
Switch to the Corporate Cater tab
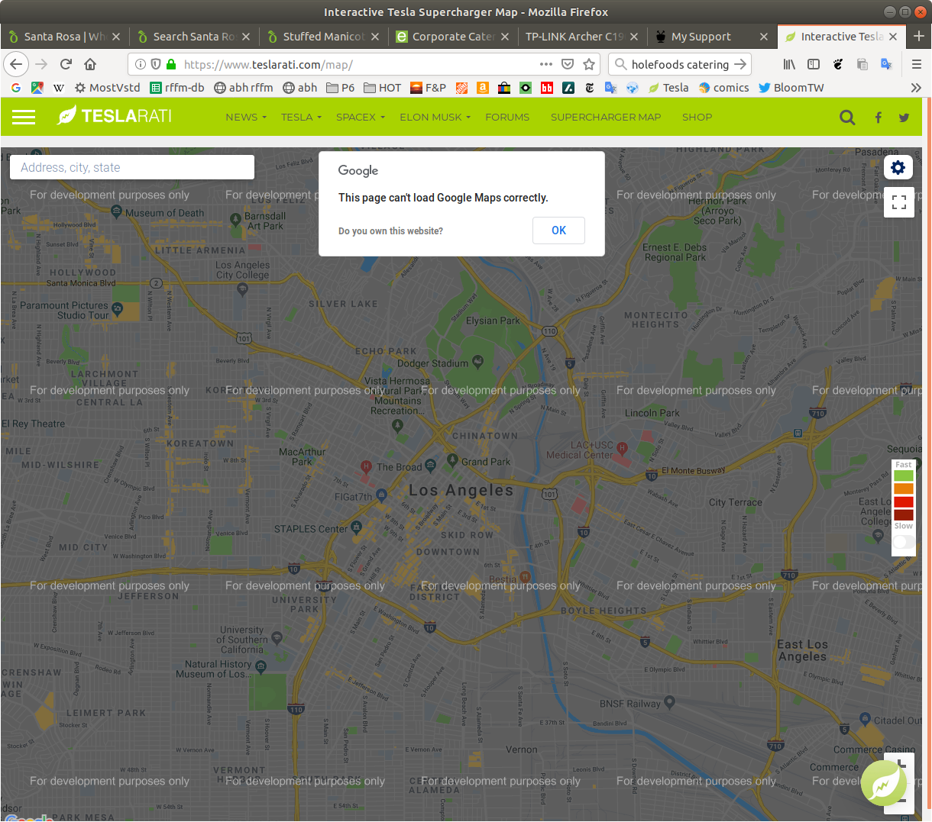coord(453,36)
